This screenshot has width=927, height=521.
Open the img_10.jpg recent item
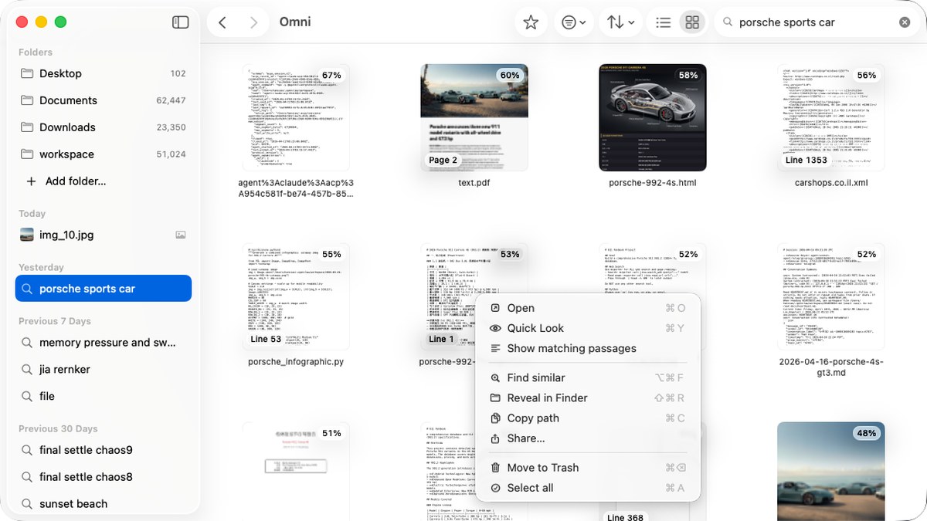[103, 235]
